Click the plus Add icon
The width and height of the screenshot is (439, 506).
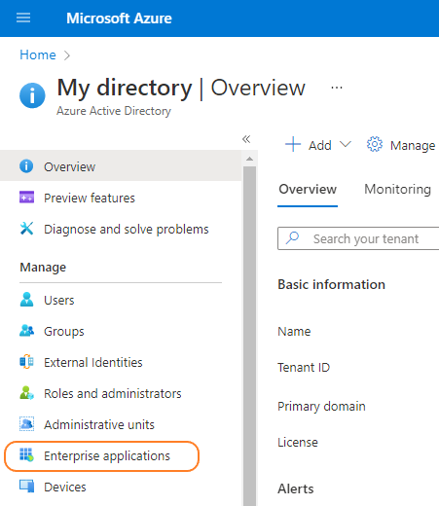pos(293,144)
